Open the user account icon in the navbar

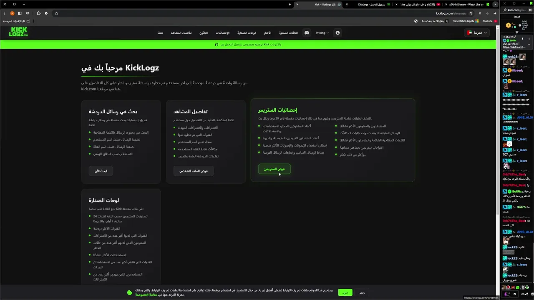click(338, 32)
